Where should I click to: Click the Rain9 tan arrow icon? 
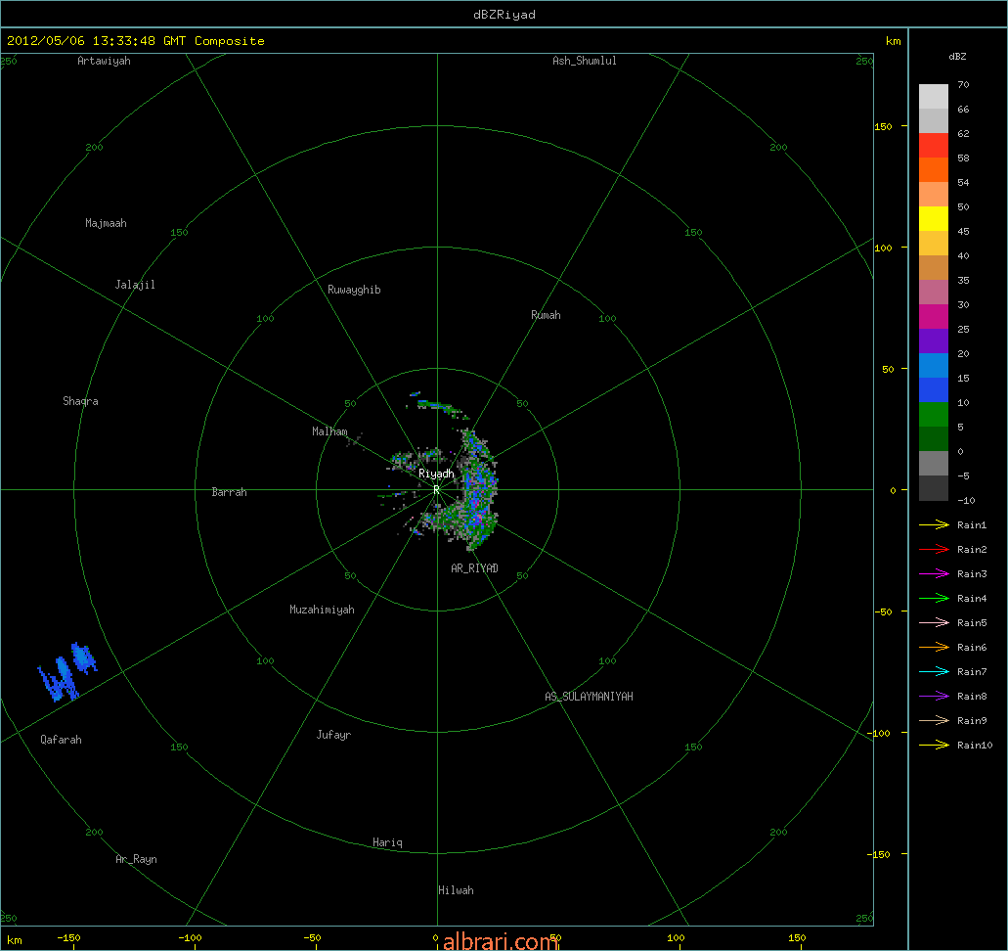coord(934,721)
